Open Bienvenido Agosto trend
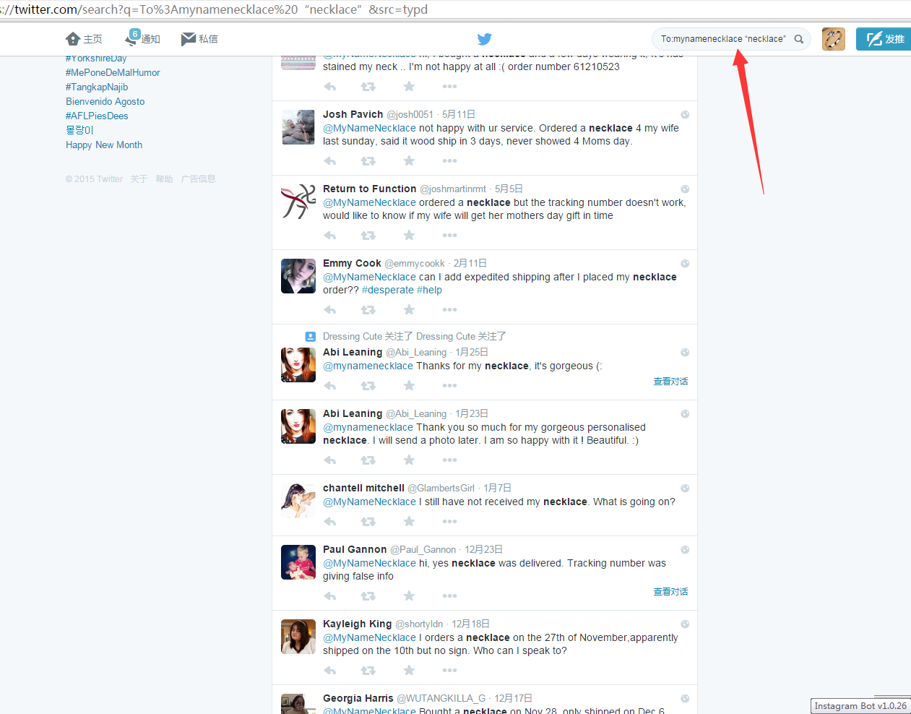 pos(105,101)
